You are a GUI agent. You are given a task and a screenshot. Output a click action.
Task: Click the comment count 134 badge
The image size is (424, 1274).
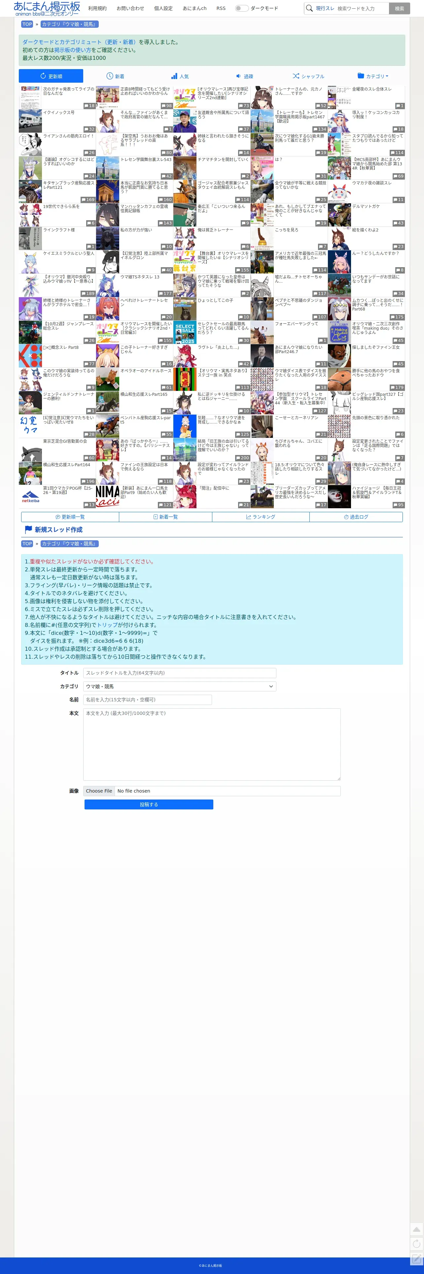pyautogui.click(x=320, y=130)
